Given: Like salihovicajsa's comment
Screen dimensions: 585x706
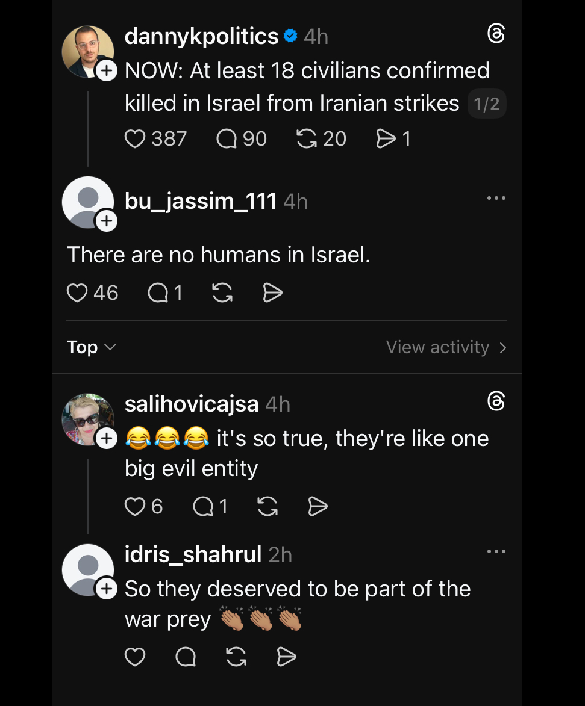Looking at the screenshot, I should click(135, 507).
